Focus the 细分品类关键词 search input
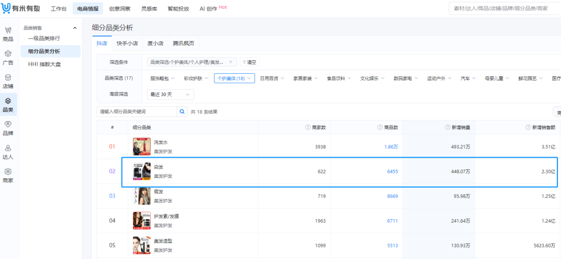561x259 pixels. click(137, 112)
